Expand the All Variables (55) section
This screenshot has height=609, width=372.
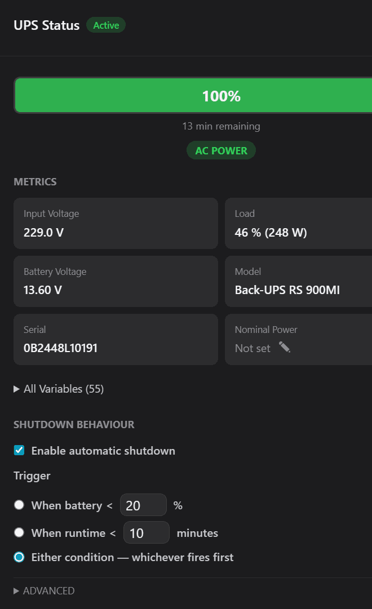click(x=59, y=389)
